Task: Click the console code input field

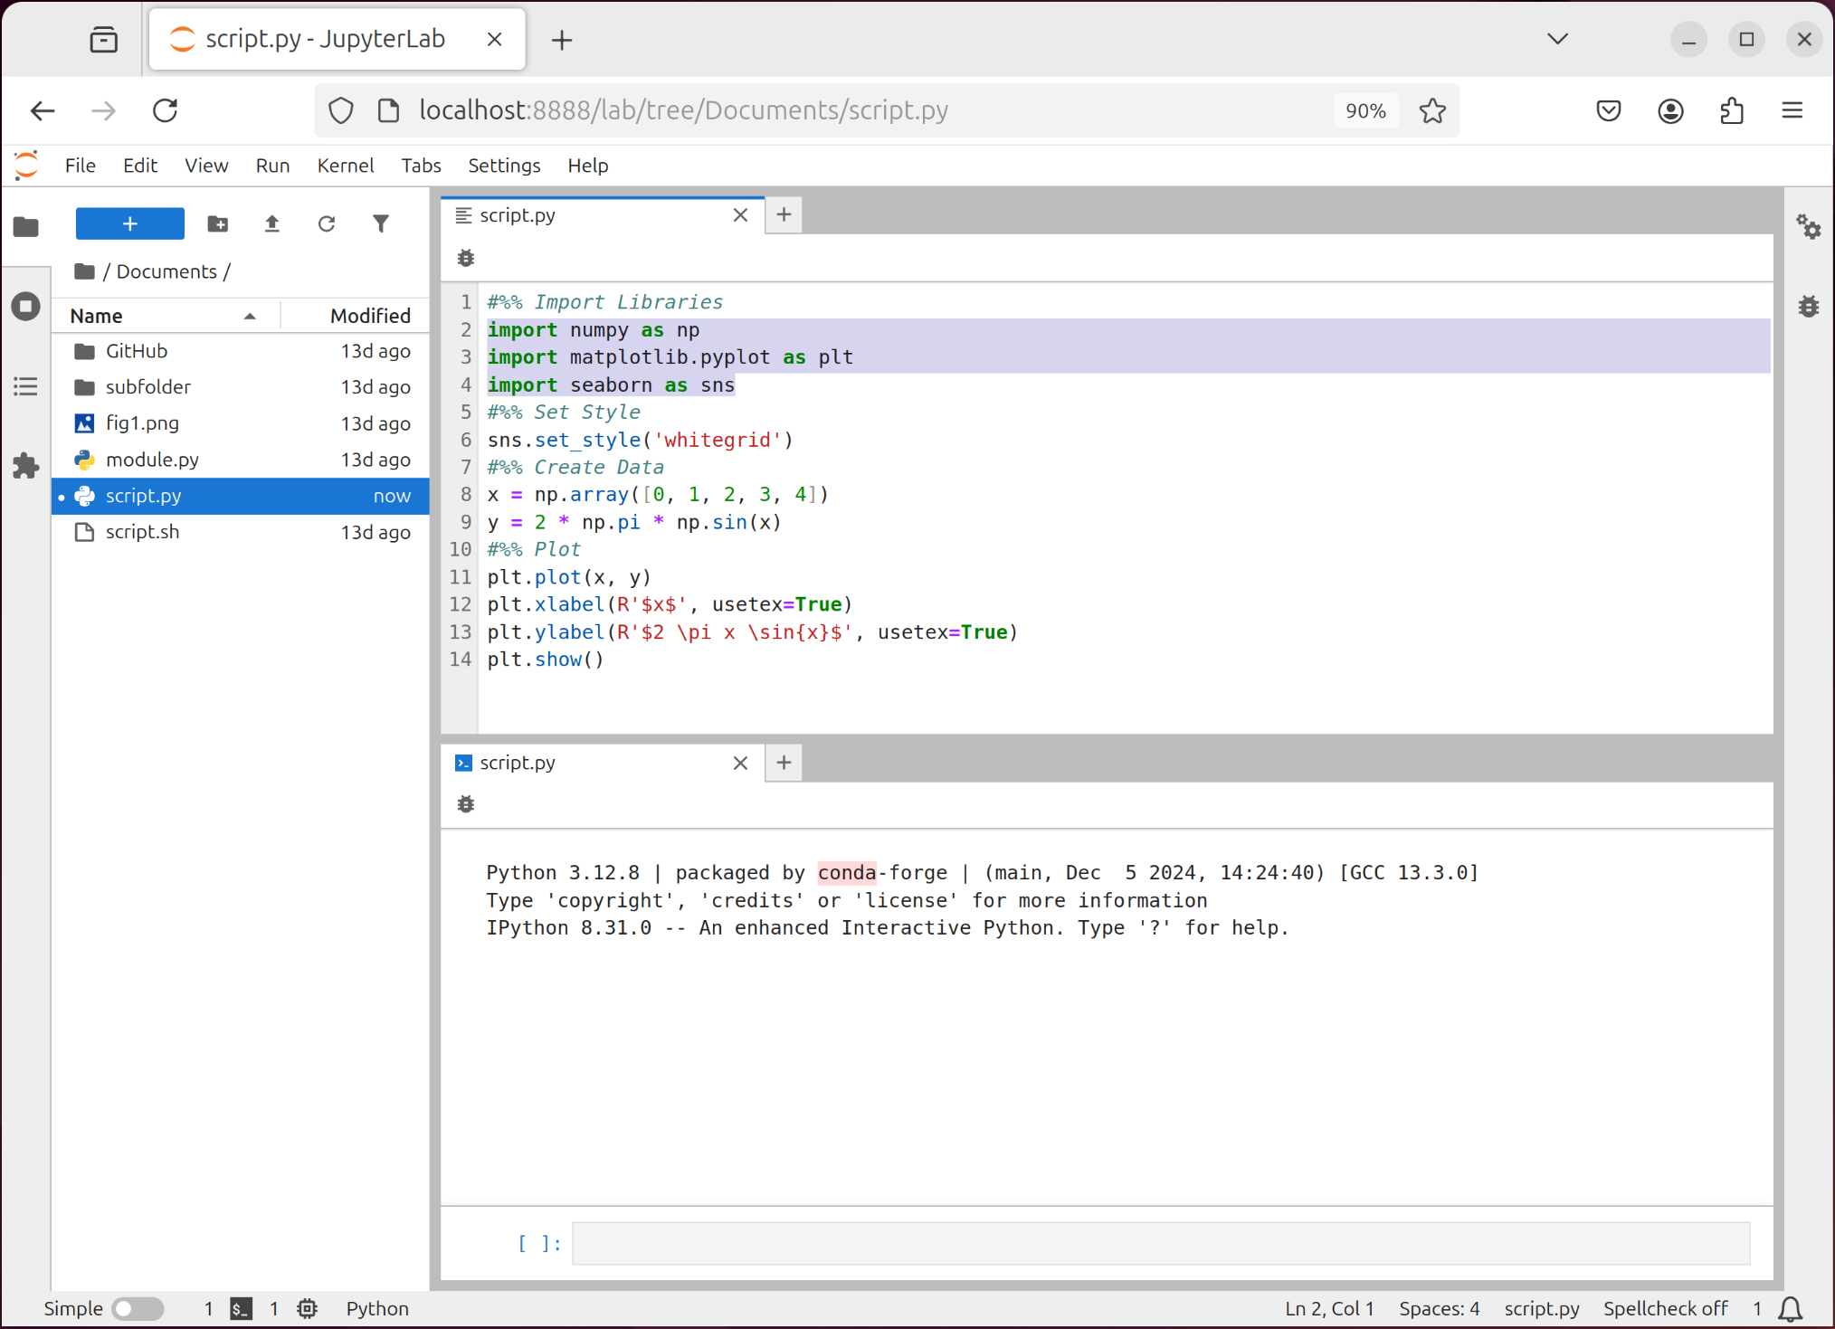Action: 1161,1243
